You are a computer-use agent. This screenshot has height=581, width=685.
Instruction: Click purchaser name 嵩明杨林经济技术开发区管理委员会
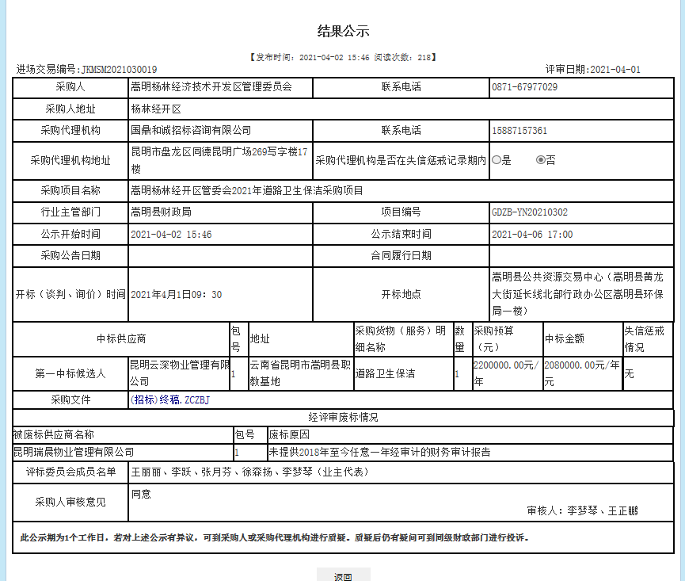click(x=211, y=86)
